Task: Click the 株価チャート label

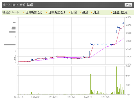Action: click(10, 12)
